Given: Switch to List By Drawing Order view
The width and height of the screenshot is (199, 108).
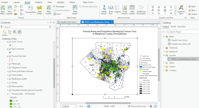Looking at the screenshot, I should point(5,32).
